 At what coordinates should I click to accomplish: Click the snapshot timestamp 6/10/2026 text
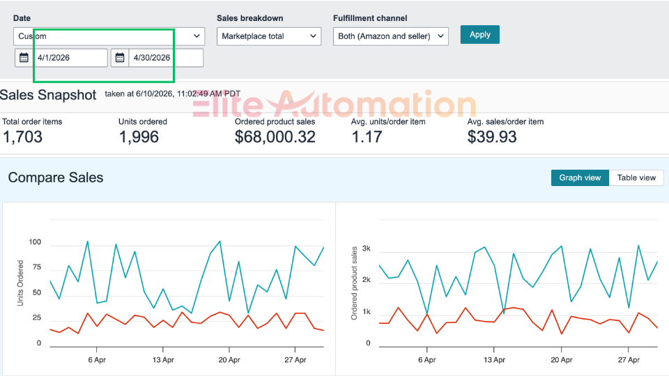(x=172, y=94)
